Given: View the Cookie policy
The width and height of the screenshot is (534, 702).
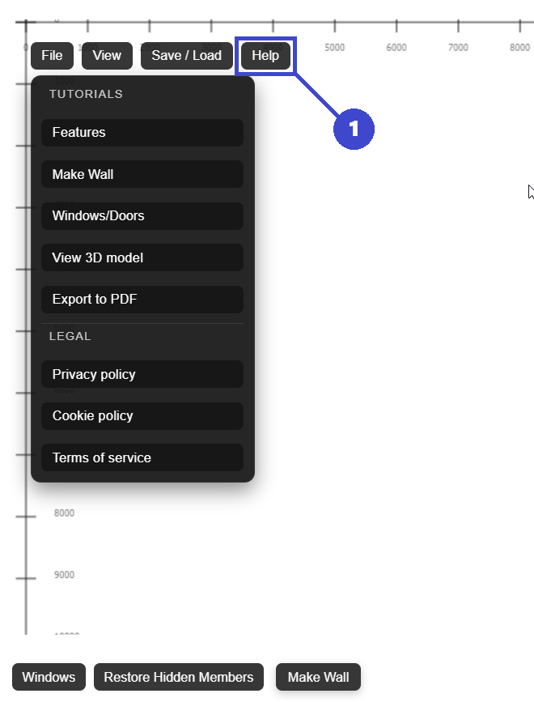Looking at the screenshot, I should [142, 415].
